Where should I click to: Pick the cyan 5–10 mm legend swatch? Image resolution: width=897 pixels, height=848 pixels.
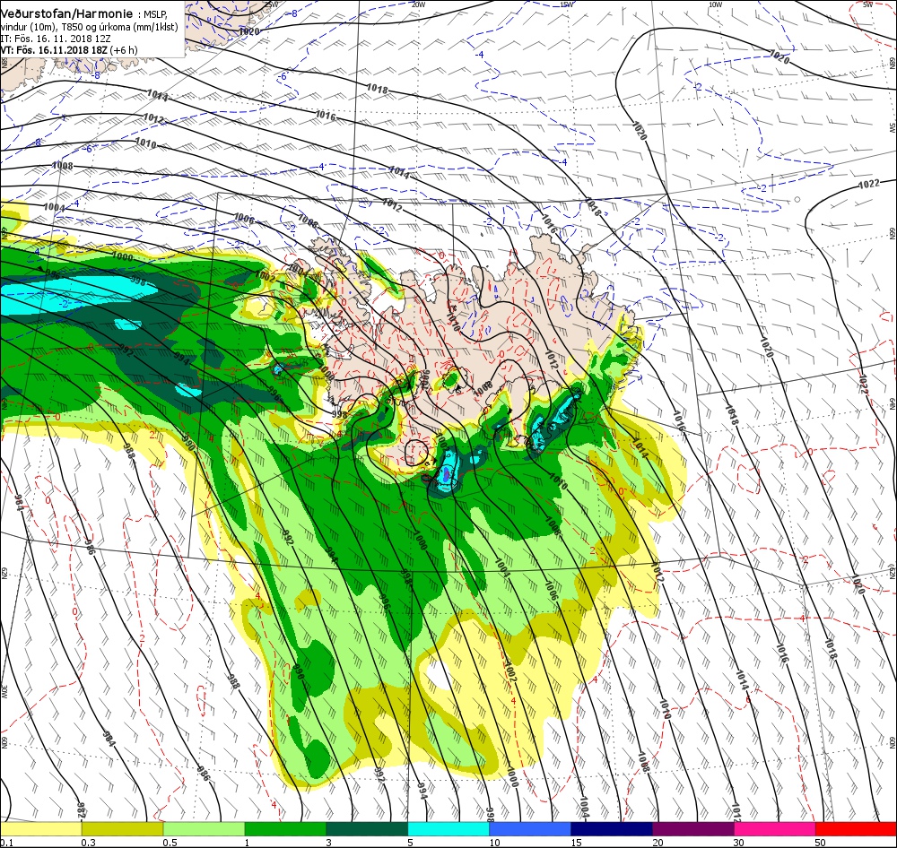pyautogui.click(x=448, y=829)
